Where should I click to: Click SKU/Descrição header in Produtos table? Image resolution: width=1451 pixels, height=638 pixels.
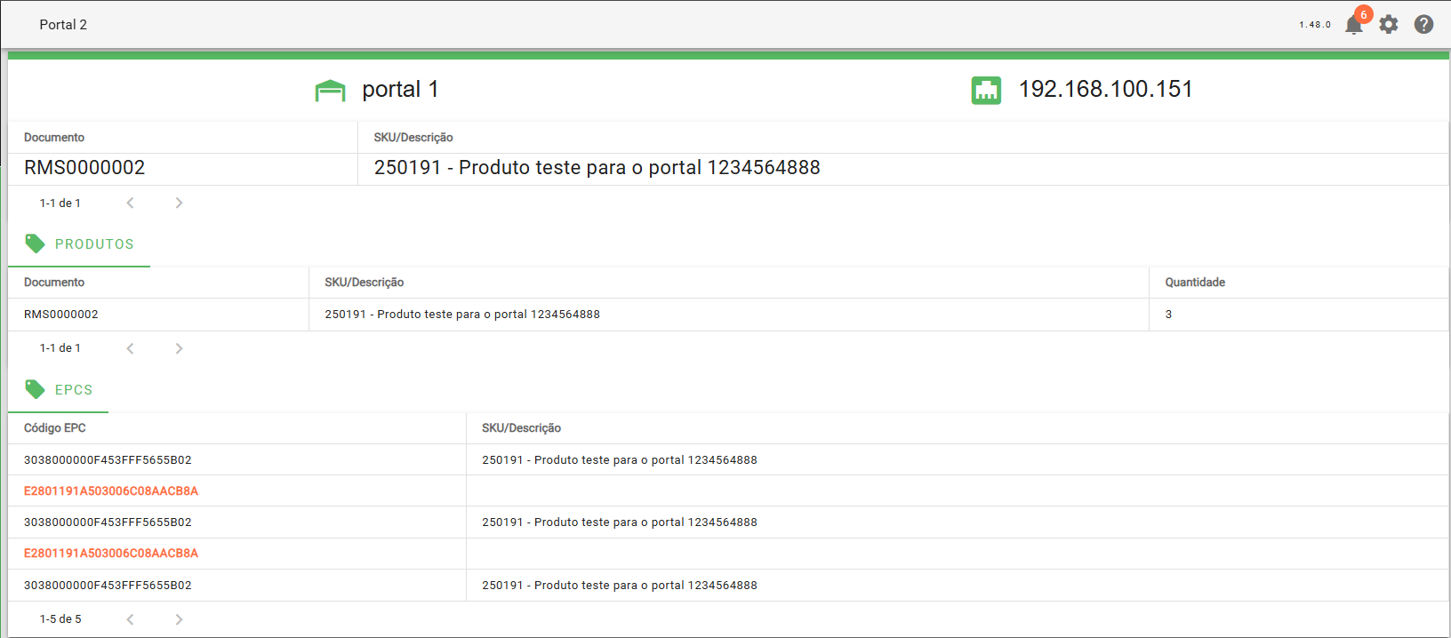coord(365,283)
